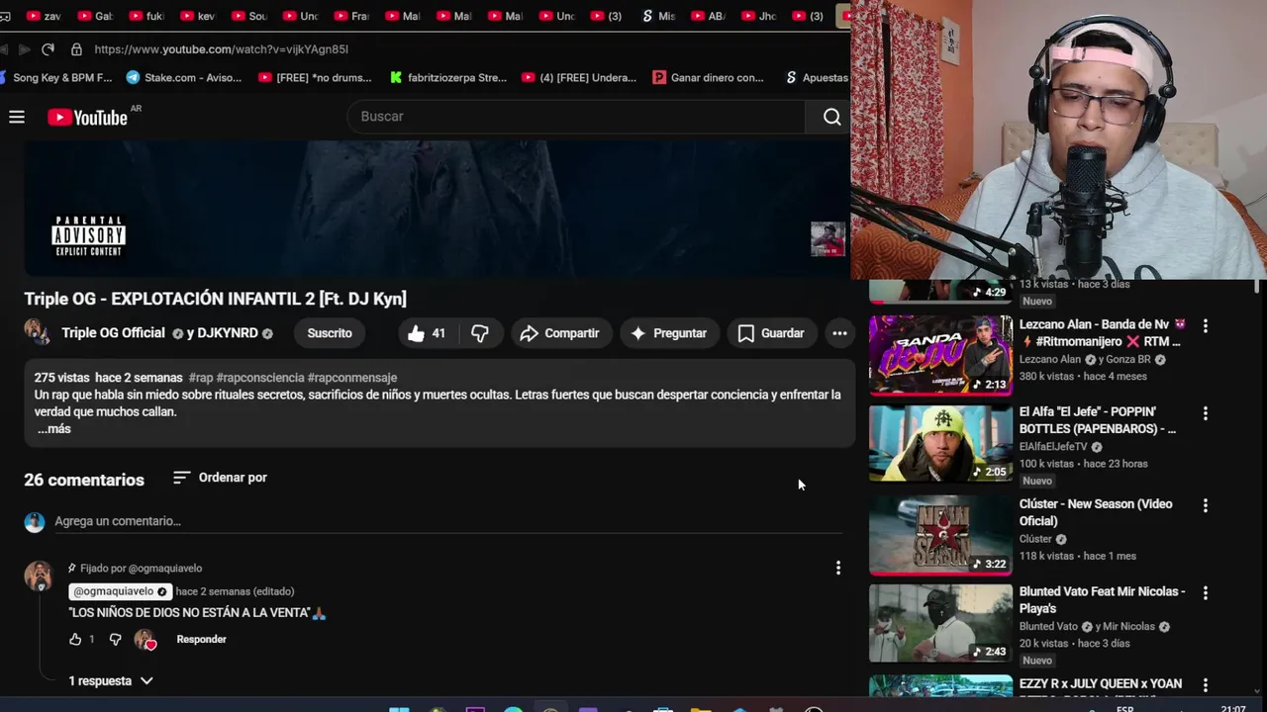Open the YouTube hamburger guide menu
Screen dimensions: 1267x712
click(x=17, y=117)
